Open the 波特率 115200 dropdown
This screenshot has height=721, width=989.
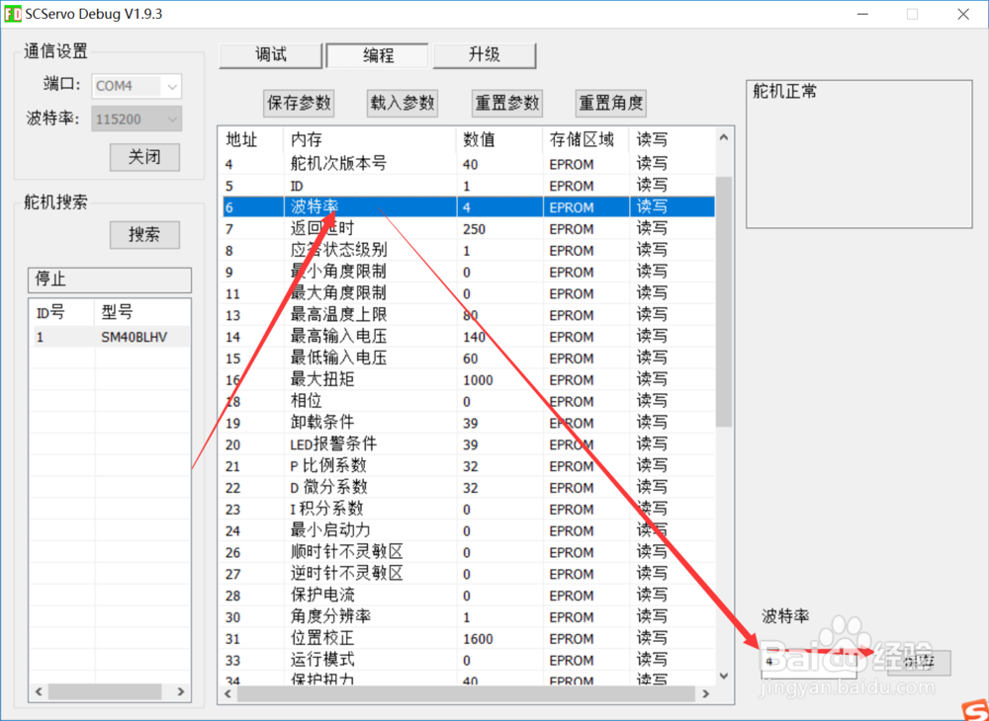(136, 119)
